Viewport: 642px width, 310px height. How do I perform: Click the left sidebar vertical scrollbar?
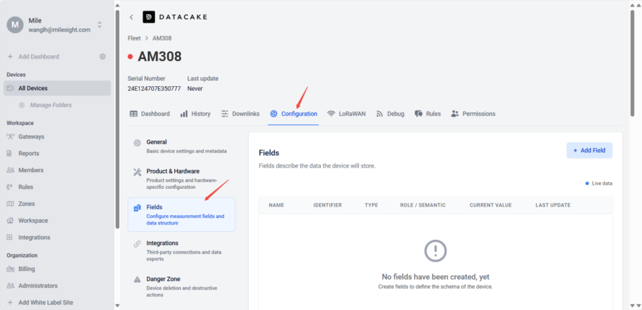pos(117,119)
